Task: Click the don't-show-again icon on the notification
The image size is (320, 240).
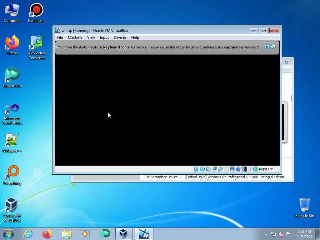Action: pos(273,47)
